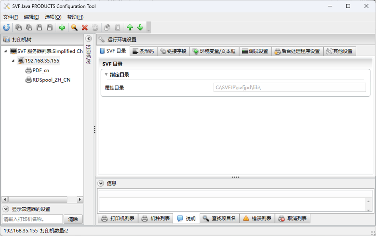The width and height of the screenshot is (376, 236).
Task: Collapse the SVF 服务器列表 root node
Action: [x=5, y=51]
